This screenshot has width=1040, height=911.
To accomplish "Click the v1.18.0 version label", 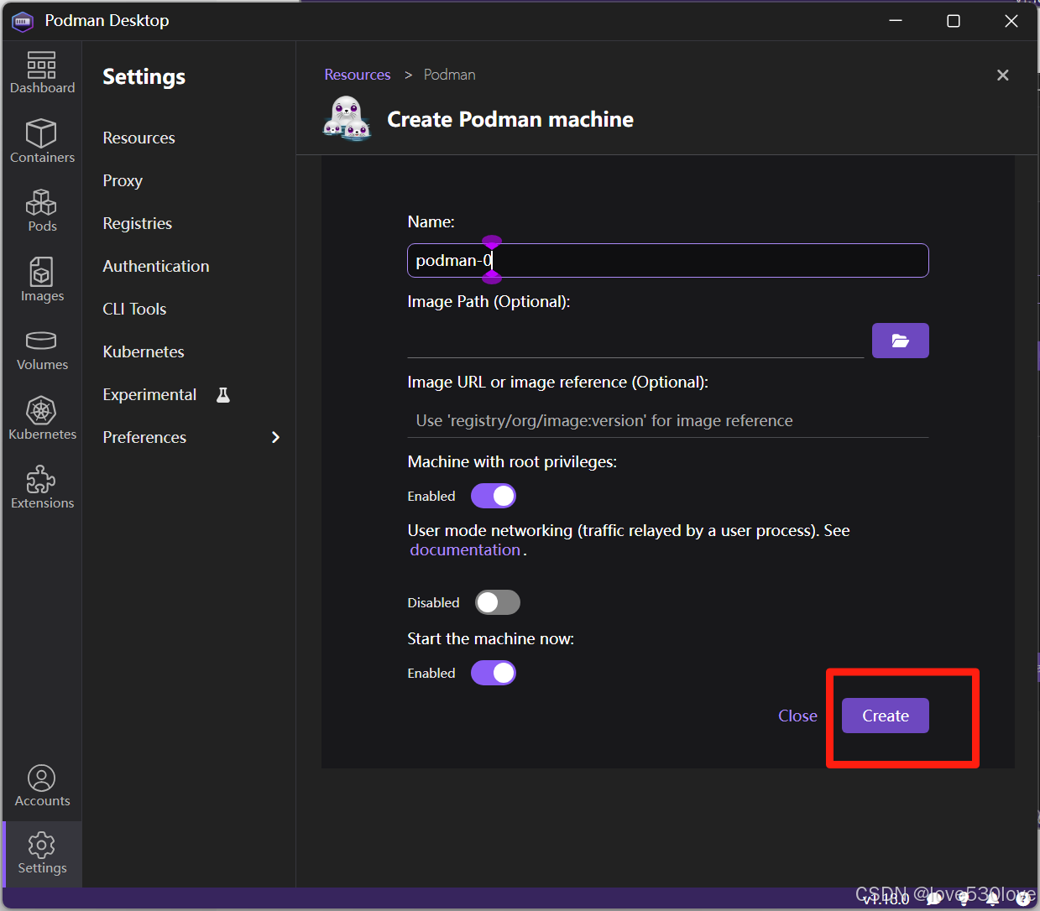I will (x=886, y=898).
